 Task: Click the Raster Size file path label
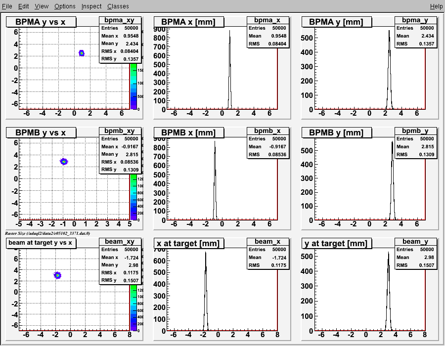pyautogui.click(x=47, y=233)
